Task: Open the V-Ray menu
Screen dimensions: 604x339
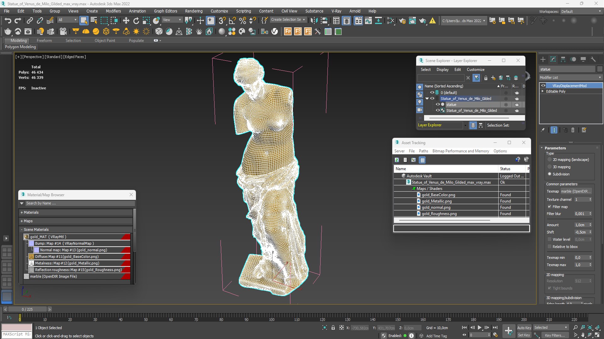Action: (x=336, y=11)
